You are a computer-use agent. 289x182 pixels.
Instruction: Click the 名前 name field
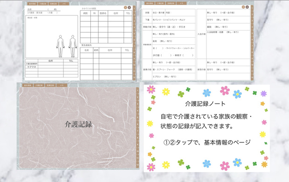click(x=44, y=9)
